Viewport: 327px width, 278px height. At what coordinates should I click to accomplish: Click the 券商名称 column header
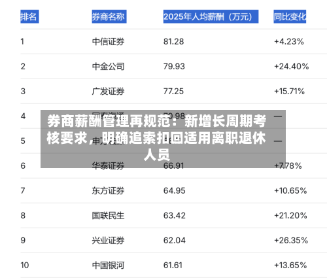109,16
